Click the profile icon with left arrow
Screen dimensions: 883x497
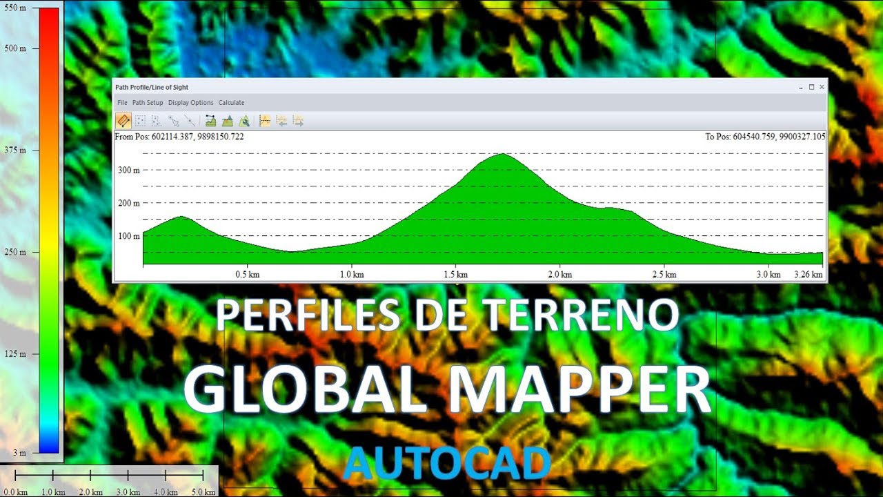(x=281, y=121)
